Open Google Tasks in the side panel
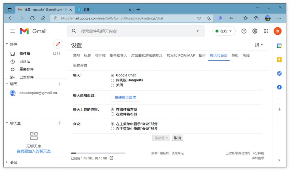The width and height of the screenshot is (290, 171). click(x=279, y=73)
